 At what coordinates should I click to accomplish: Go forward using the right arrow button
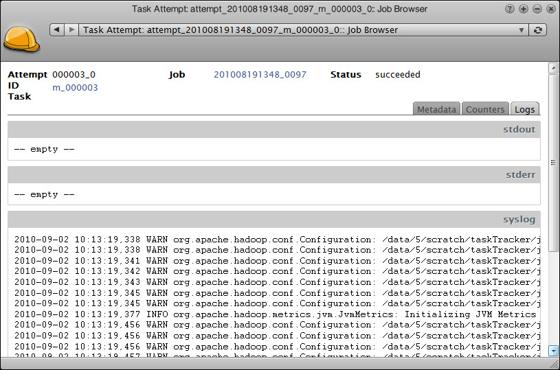(71, 30)
